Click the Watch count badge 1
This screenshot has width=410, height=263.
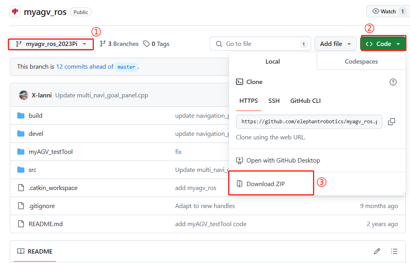click(403, 11)
